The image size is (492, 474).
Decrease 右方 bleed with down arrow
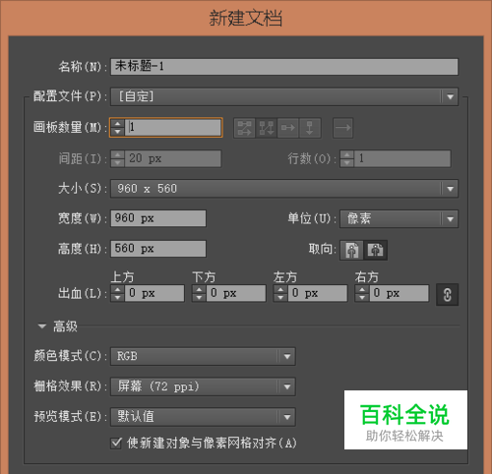[x=361, y=297]
